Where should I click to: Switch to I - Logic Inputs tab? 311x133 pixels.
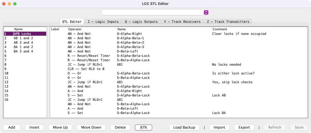coord(103,22)
